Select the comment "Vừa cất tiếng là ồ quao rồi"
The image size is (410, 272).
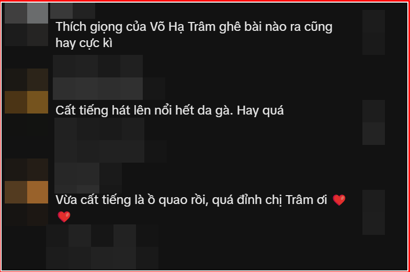[x=201, y=208]
